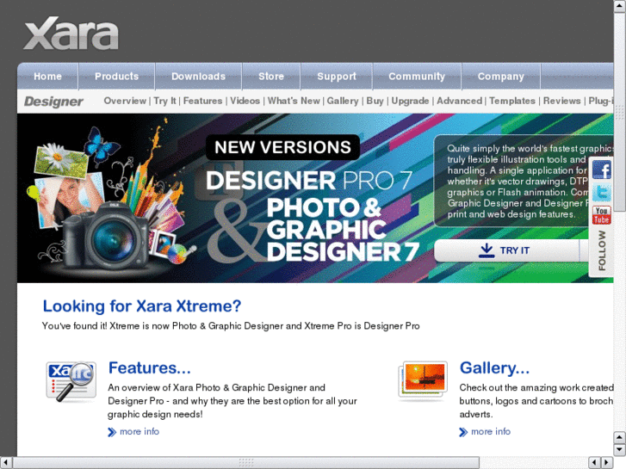
Task: Open the YouTube follow icon
Action: (x=601, y=215)
